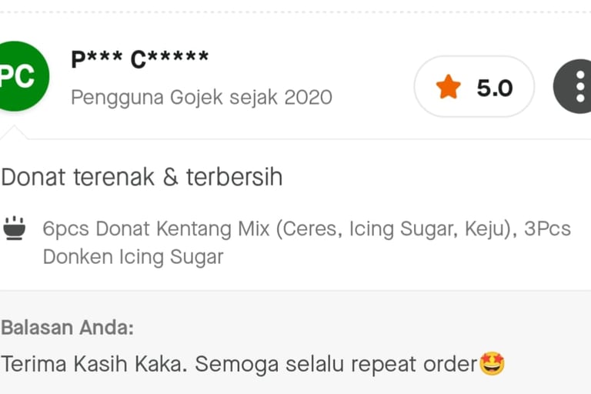Click the "3Pcs" quantity text

click(548, 229)
